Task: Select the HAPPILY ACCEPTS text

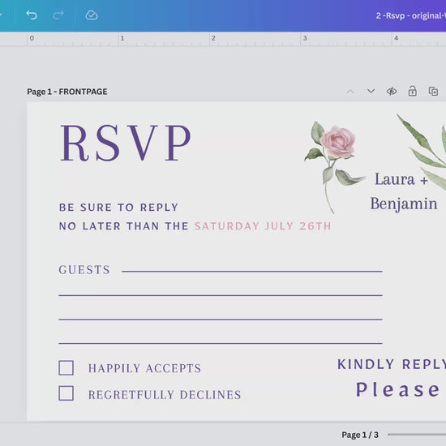Action: tap(144, 368)
